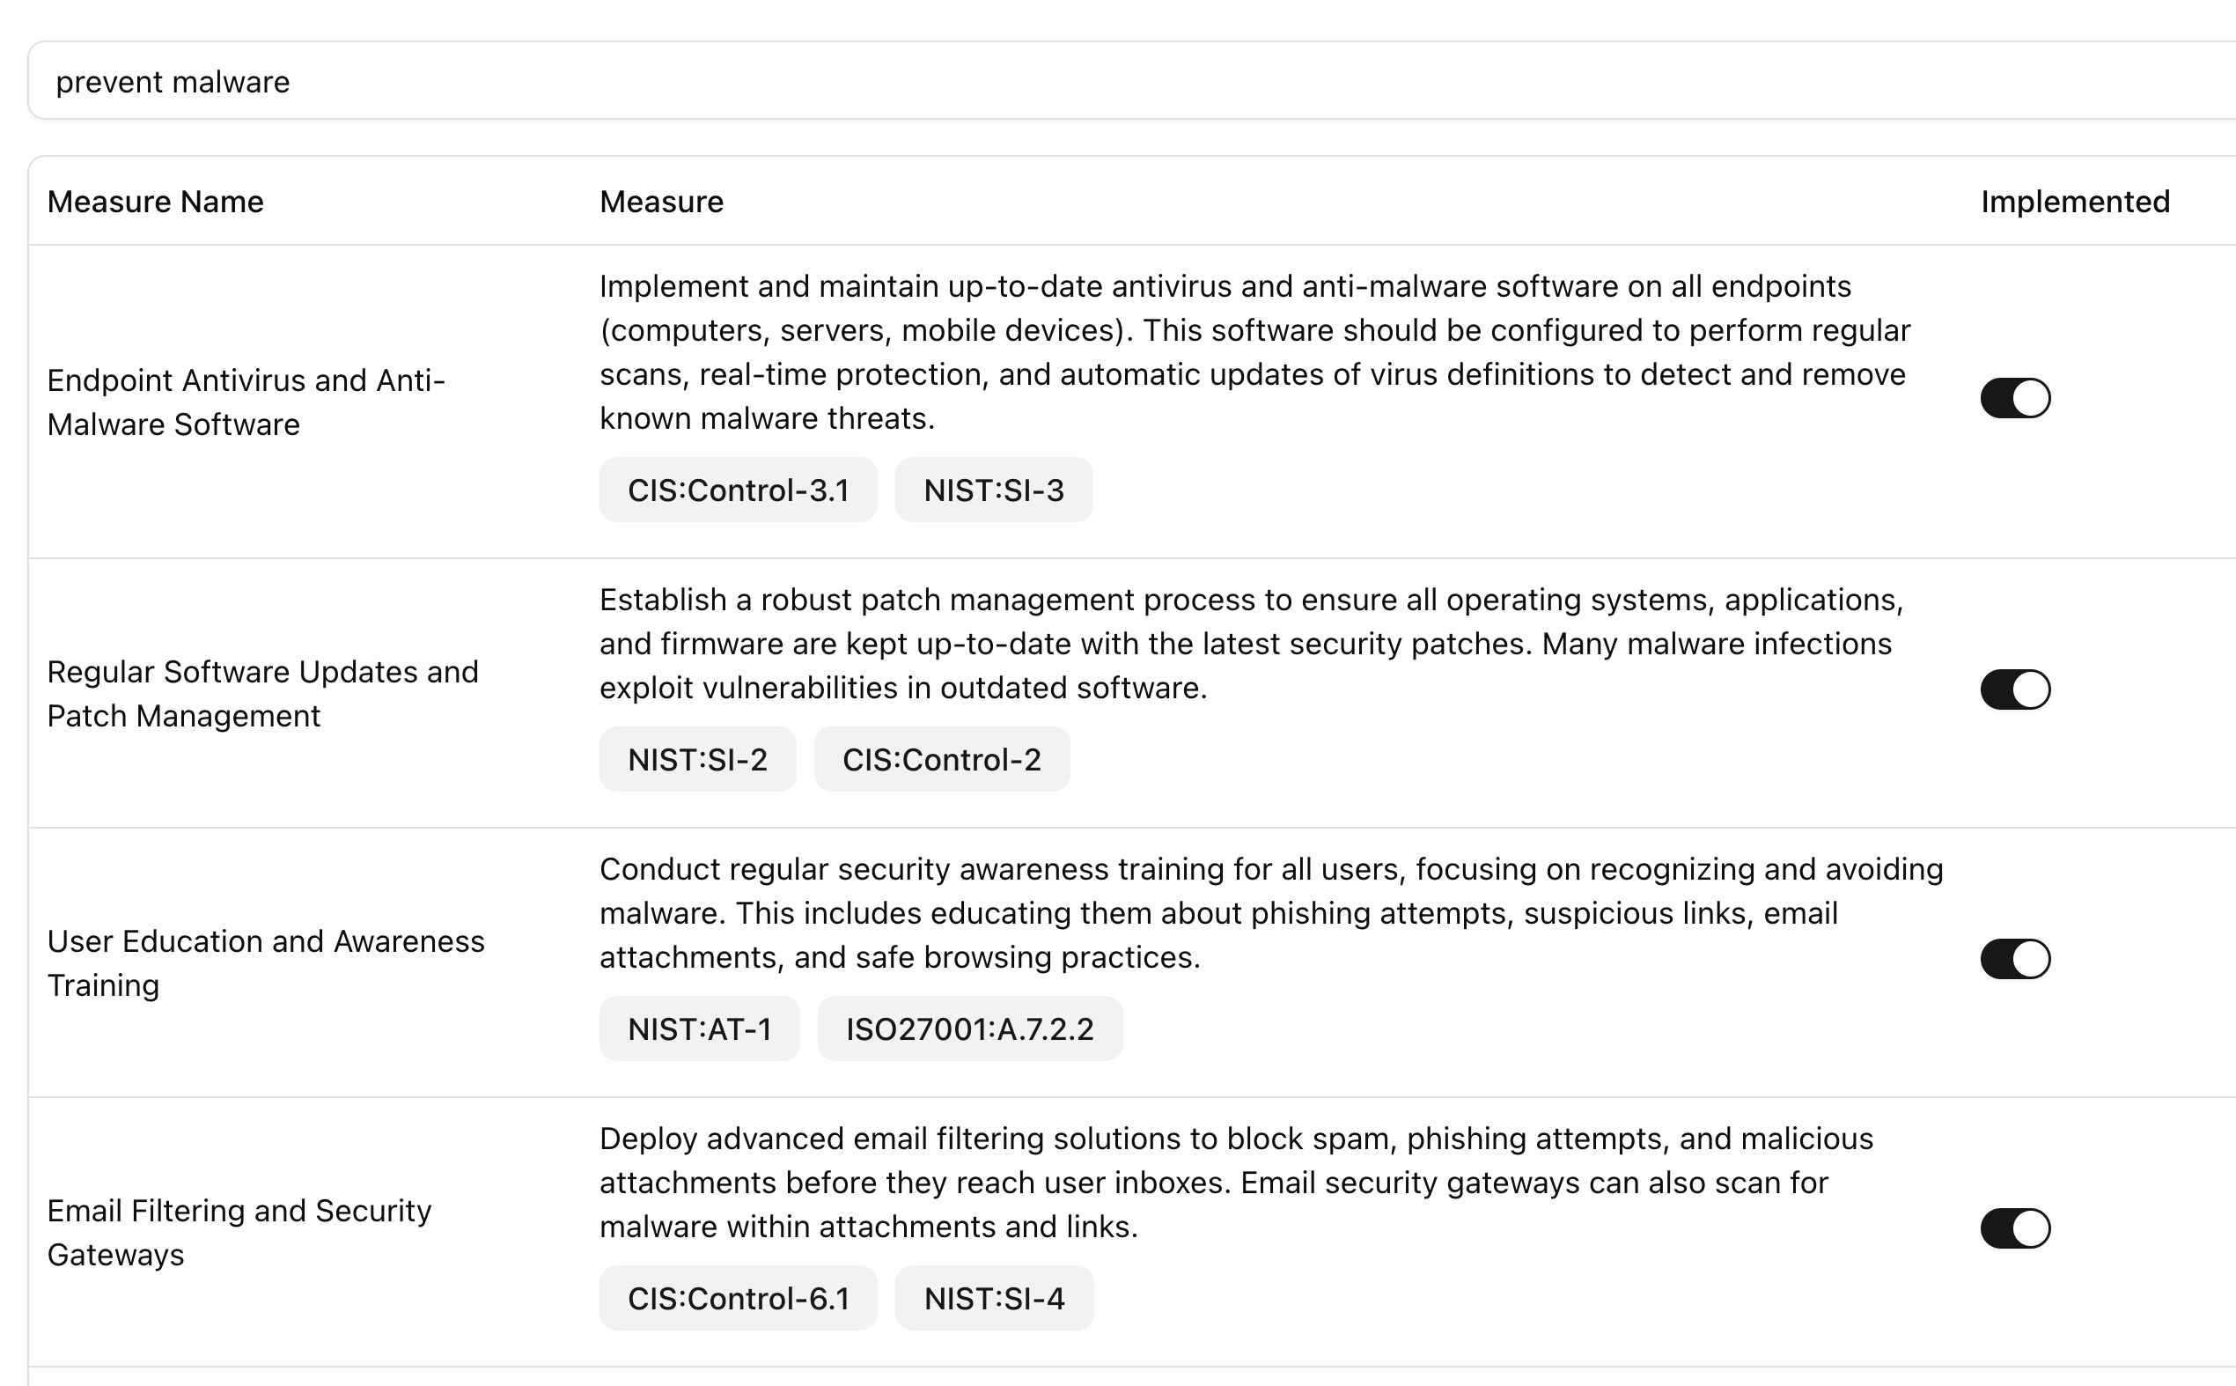
Task: Click the NIST:SI-2 tag
Action: point(697,760)
